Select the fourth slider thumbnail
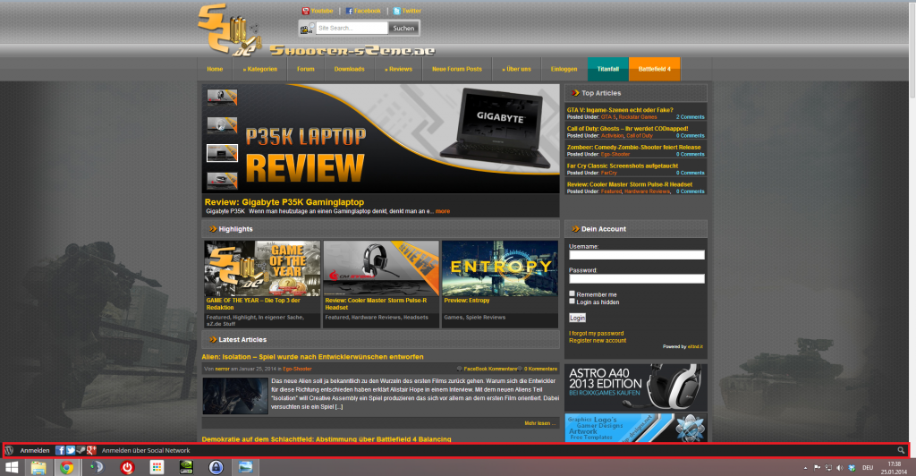 (x=222, y=181)
